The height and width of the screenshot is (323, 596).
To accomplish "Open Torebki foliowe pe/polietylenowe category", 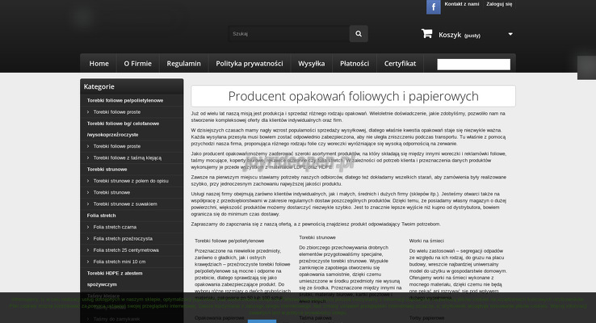I will [125, 100].
